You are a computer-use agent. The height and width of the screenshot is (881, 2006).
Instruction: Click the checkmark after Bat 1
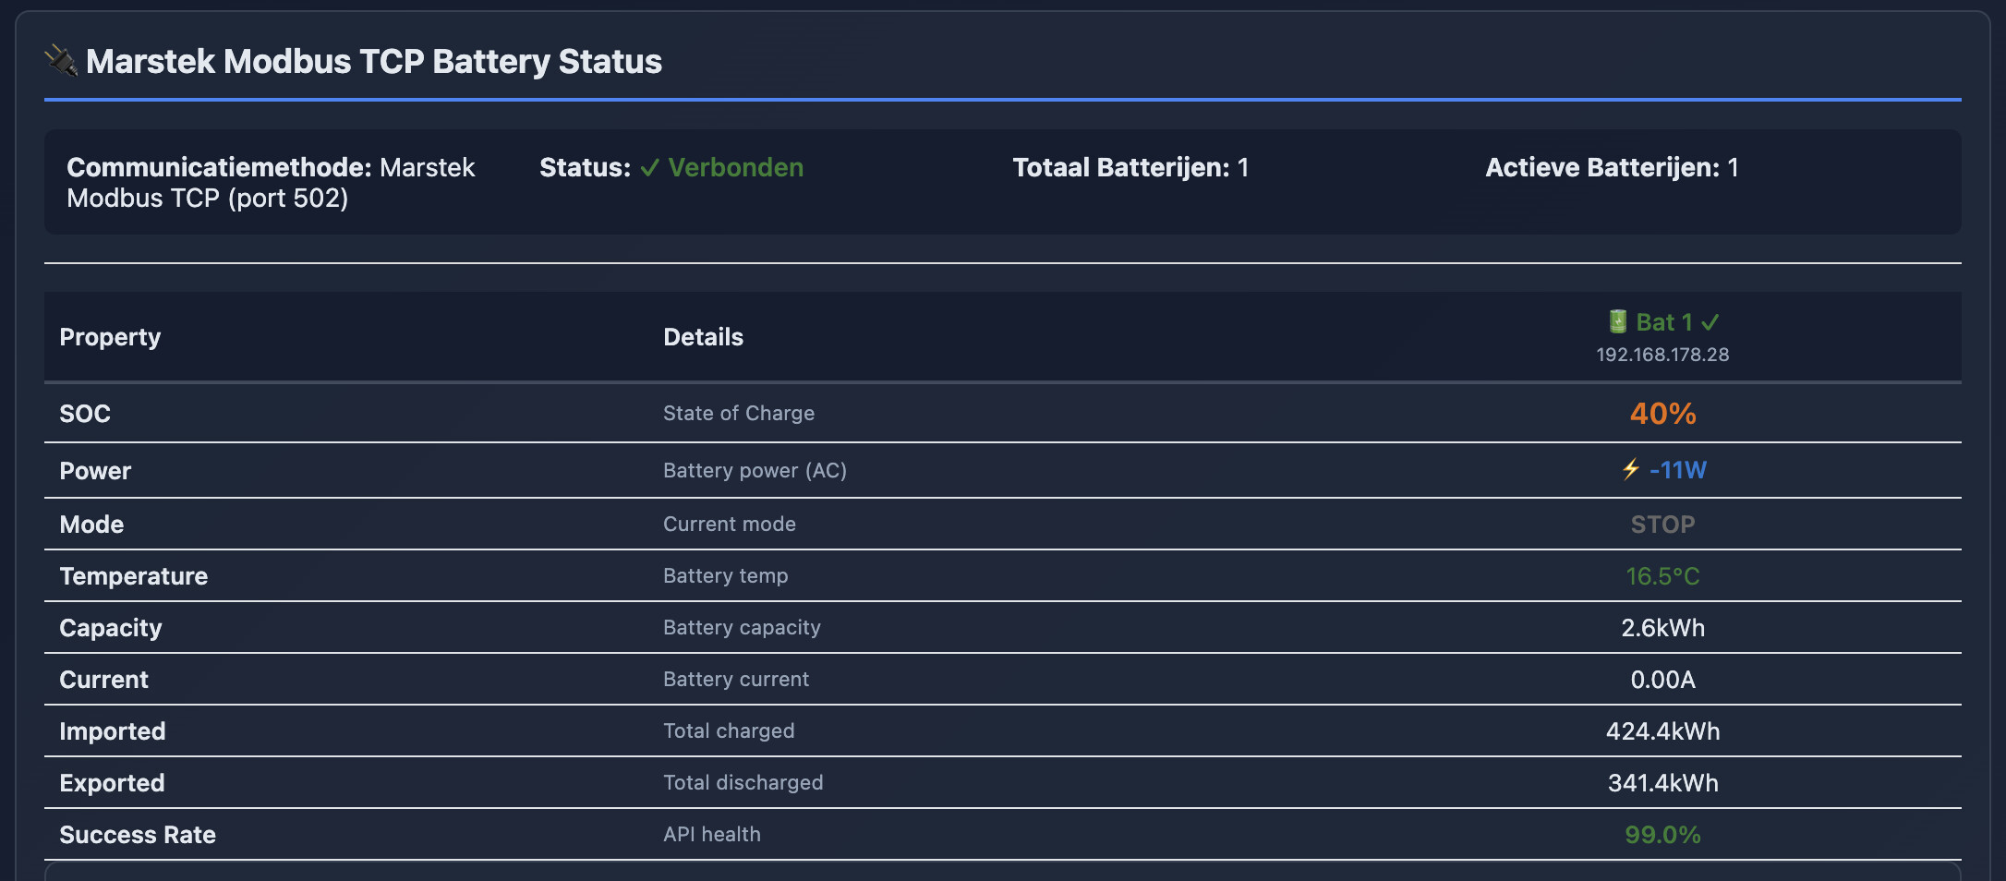[1710, 322]
